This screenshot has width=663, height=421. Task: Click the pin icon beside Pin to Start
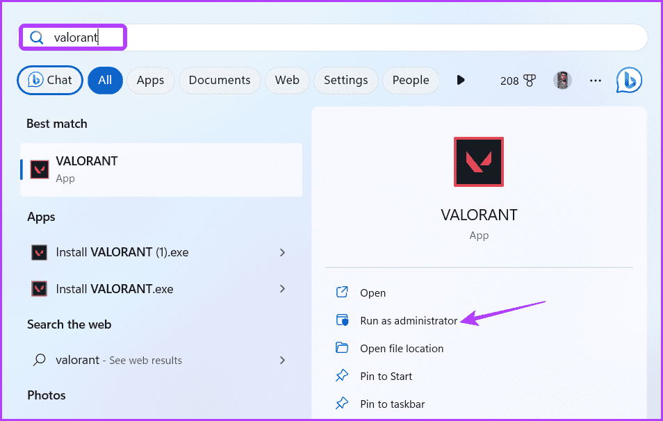[x=342, y=375]
